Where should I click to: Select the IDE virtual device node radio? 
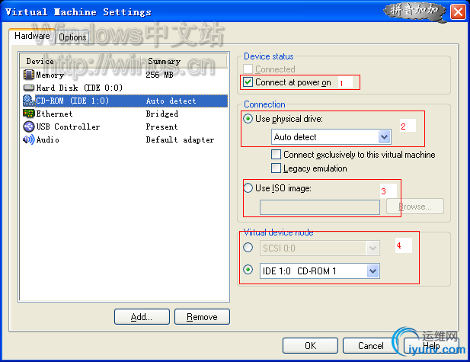(248, 270)
